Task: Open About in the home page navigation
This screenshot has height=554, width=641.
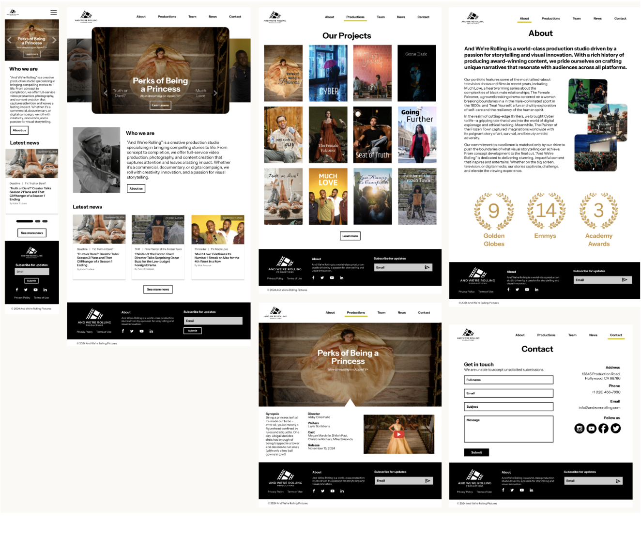Action: [x=141, y=16]
